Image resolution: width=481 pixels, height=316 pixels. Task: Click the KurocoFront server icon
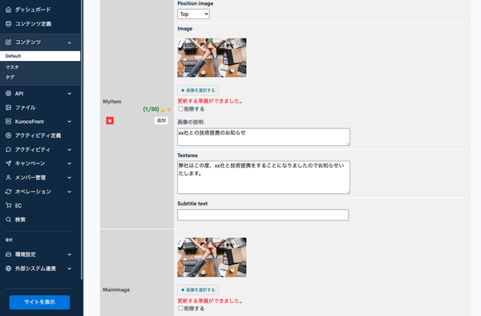[9, 121]
